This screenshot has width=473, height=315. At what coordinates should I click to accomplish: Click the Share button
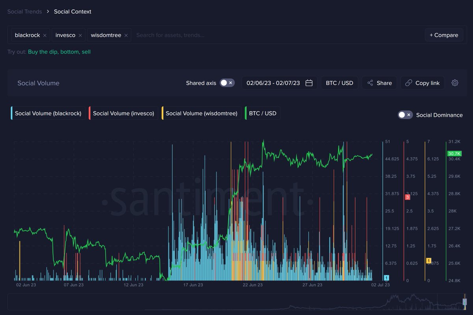point(379,83)
